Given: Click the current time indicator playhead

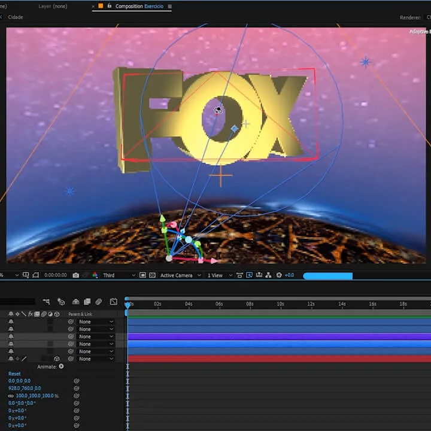Looking at the screenshot, I should point(128,305).
